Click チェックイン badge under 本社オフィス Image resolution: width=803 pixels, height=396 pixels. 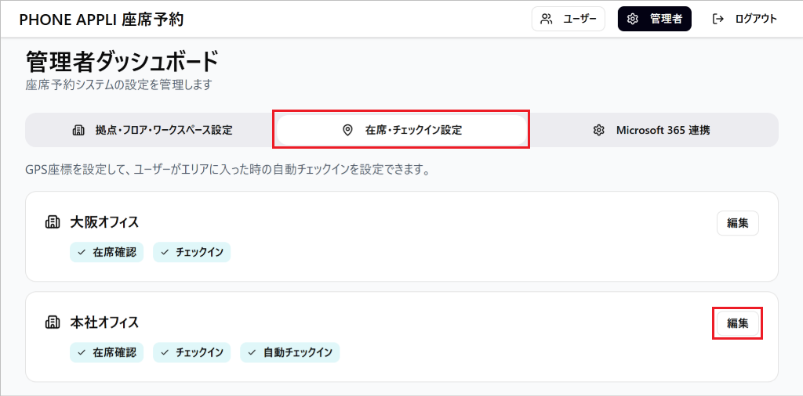tap(191, 353)
